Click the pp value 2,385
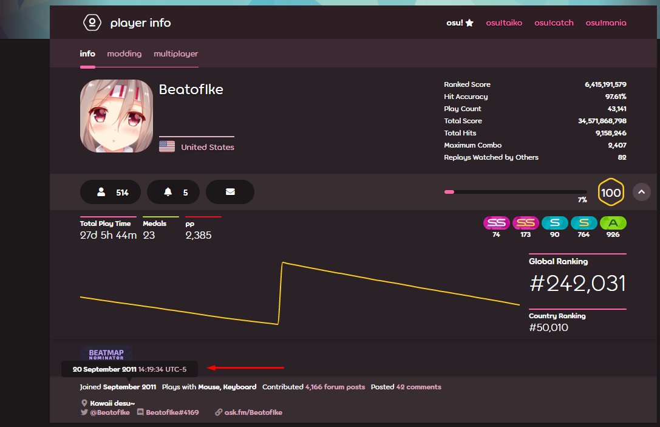Screen dimensions: 660x427 click(199, 235)
